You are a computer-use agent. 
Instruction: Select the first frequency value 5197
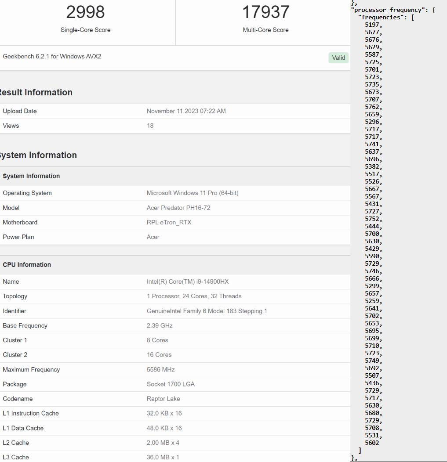(373, 25)
